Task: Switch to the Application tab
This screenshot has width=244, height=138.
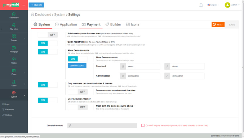Action: coord(66,24)
